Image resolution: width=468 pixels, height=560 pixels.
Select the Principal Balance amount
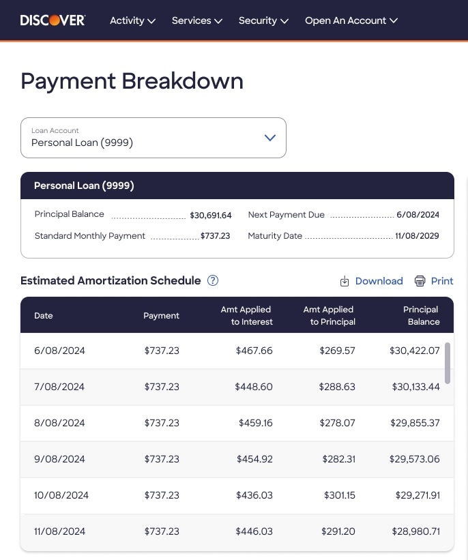click(211, 215)
